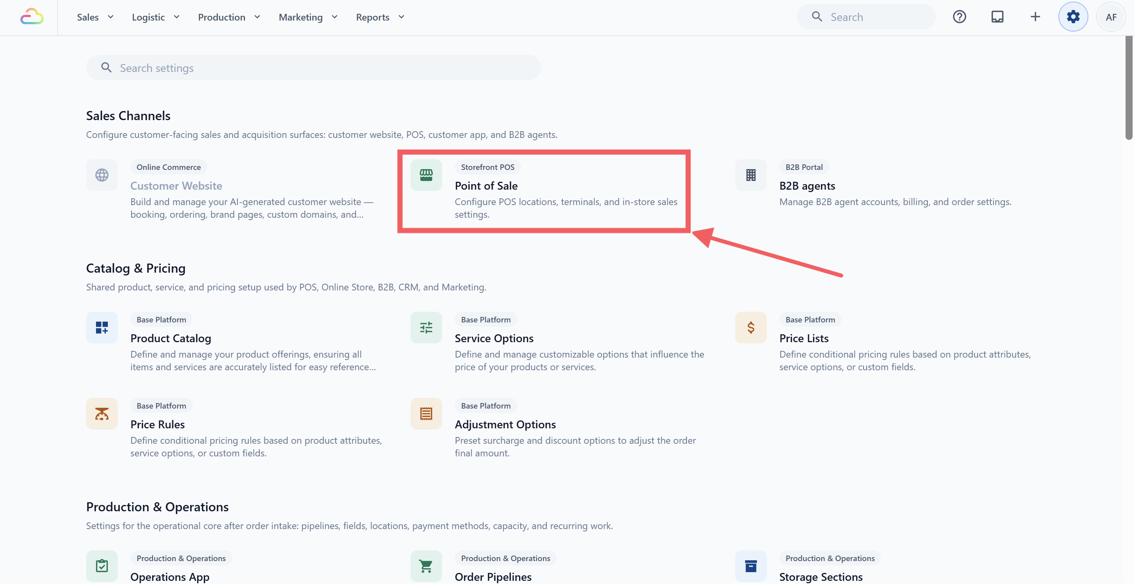1135x584 pixels.
Task: Open Product Catalog settings
Action: (171, 338)
